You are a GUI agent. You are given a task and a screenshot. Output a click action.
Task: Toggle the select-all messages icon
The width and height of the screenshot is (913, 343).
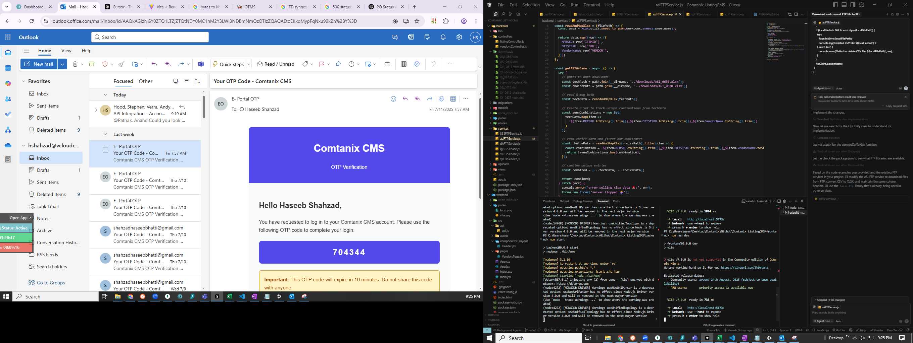pyautogui.click(x=176, y=81)
